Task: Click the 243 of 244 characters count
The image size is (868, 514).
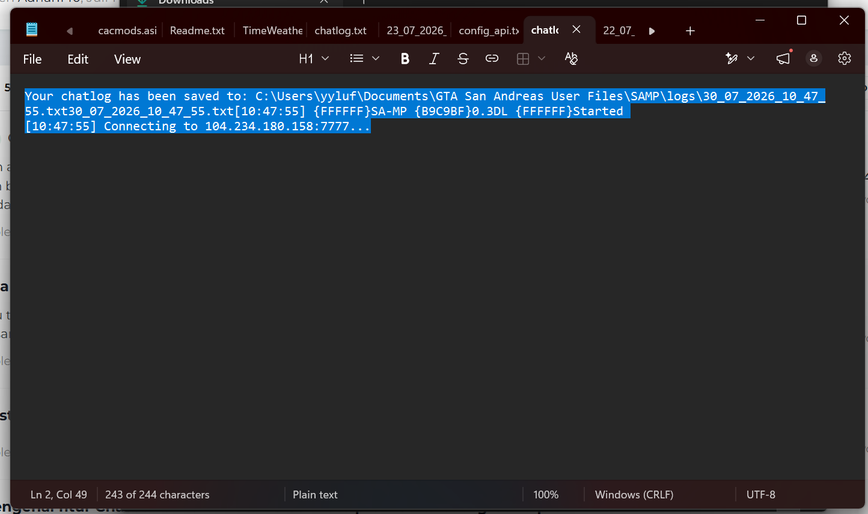Action: [157, 495]
